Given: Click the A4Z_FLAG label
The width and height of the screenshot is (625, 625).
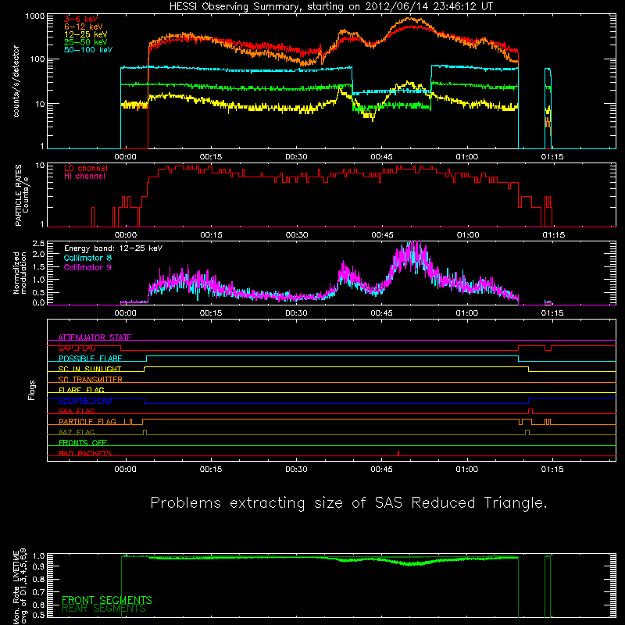Looking at the screenshot, I should click(77, 432).
